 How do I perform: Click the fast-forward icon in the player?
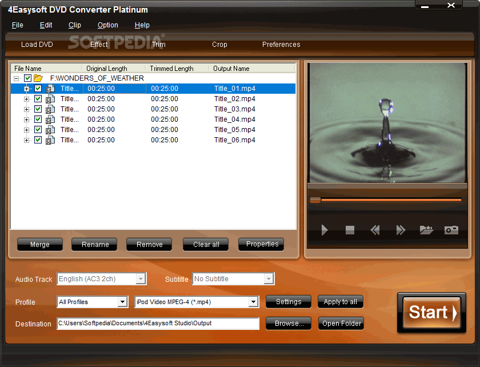point(401,230)
